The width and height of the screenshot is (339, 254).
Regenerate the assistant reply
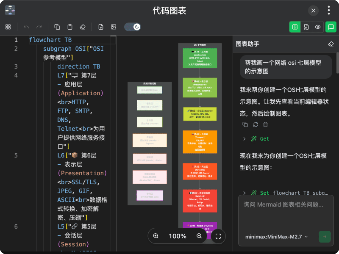tap(256, 124)
